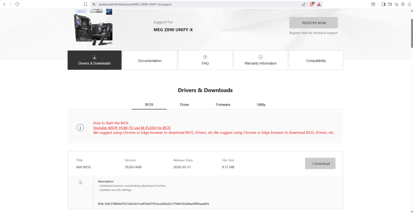
Task: Open the browser hamburger menu
Action: coord(409,4)
